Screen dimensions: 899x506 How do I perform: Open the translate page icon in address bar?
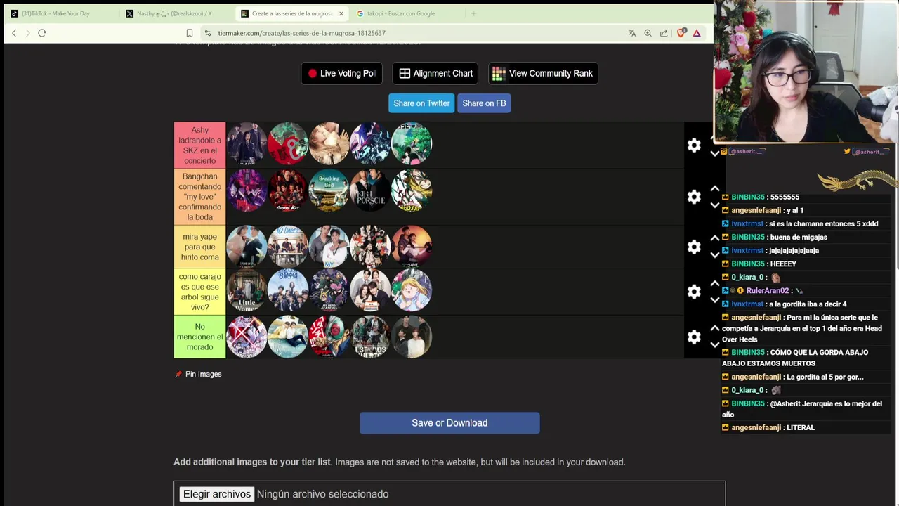pos(632,33)
